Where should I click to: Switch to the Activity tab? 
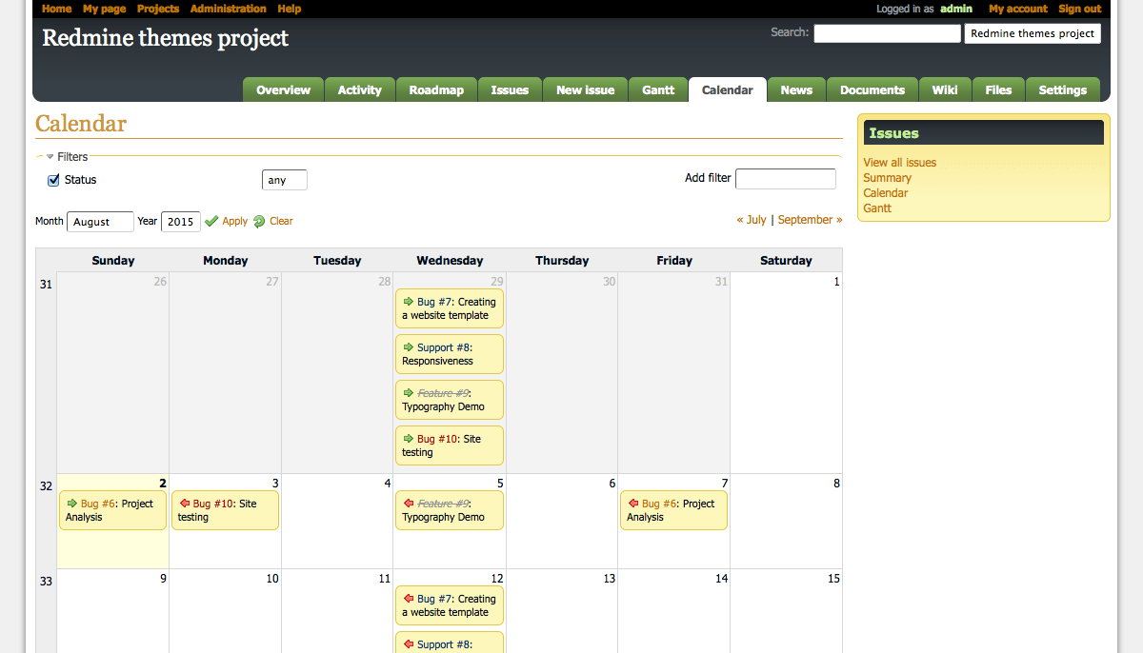(360, 90)
